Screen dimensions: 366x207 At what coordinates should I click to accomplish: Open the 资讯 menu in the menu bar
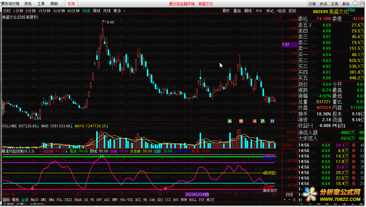tap(28, 4)
